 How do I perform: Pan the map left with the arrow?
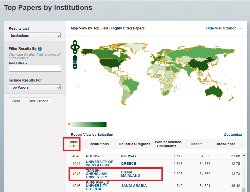(x=72, y=47)
